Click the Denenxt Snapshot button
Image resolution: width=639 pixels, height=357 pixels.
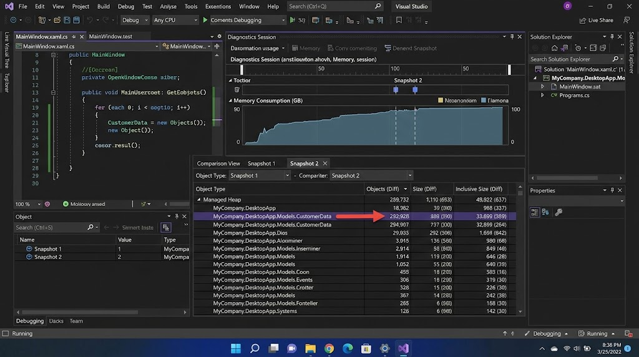pos(411,48)
